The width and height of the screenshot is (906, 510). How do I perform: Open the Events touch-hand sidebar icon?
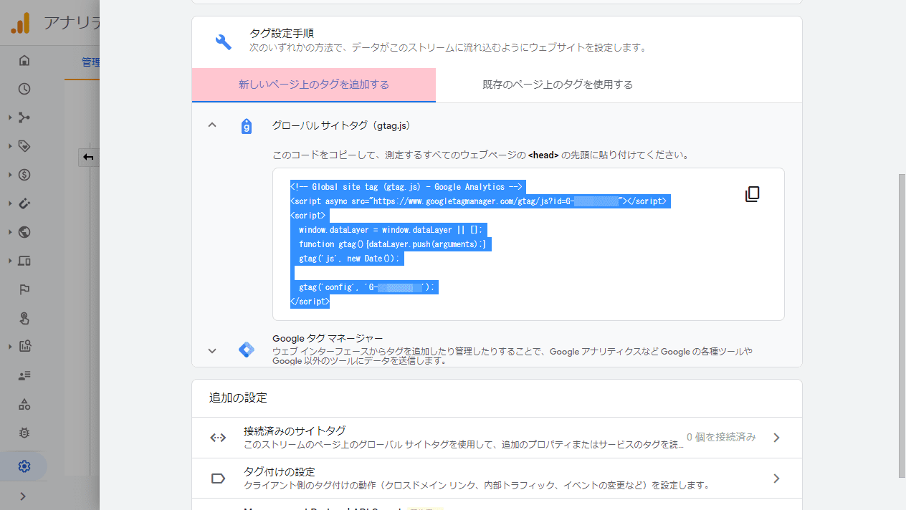[x=24, y=318]
